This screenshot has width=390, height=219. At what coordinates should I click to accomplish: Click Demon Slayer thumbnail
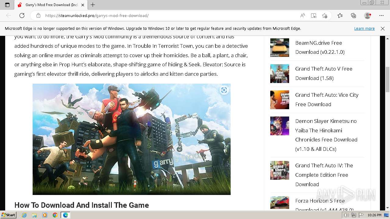(280, 126)
